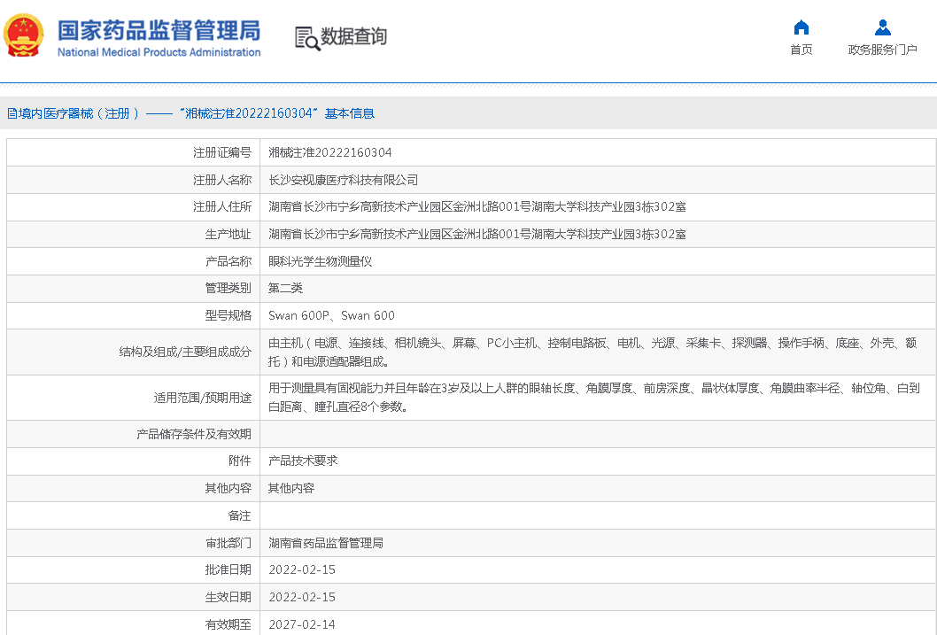This screenshot has height=635, width=937.
Task: Click the 首页 text label
Action: point(801,50)
